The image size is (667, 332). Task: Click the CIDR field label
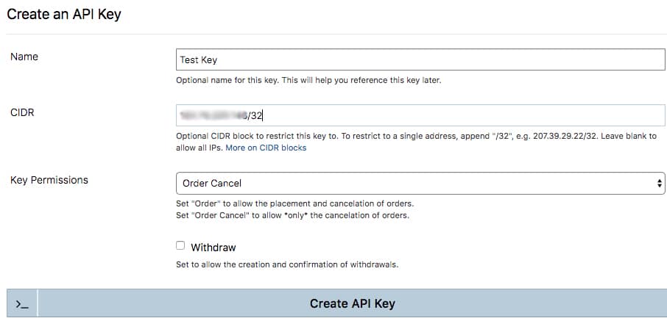click(22, 112)
